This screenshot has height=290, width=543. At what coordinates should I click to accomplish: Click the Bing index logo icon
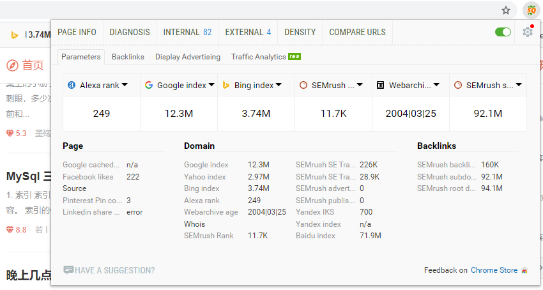pyautogui.click(x=226, y=85)
